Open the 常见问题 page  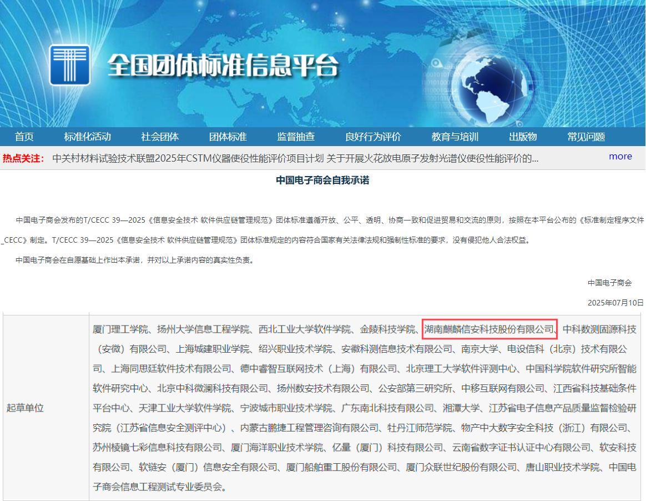[586, 137]
